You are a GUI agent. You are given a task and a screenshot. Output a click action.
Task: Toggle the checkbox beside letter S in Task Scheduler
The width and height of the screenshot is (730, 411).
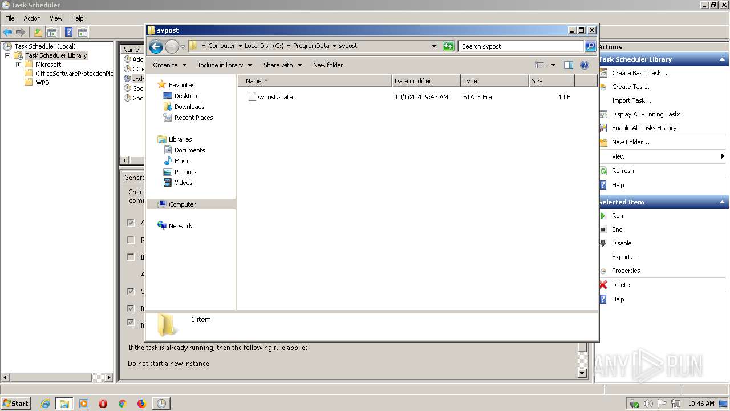coord(131,291)
